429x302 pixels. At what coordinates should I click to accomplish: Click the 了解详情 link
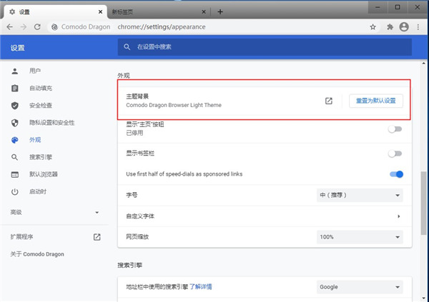tap(201, 287)
